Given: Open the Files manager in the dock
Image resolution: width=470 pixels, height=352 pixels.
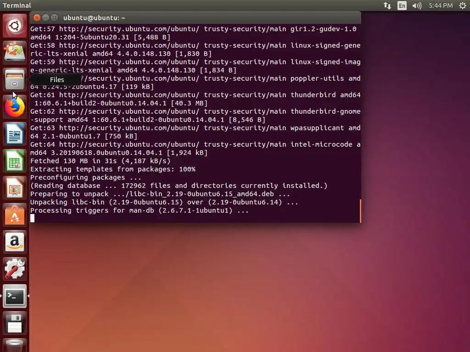Looking at the screenshot, I should pyautogui.click(x=15, y=79).
